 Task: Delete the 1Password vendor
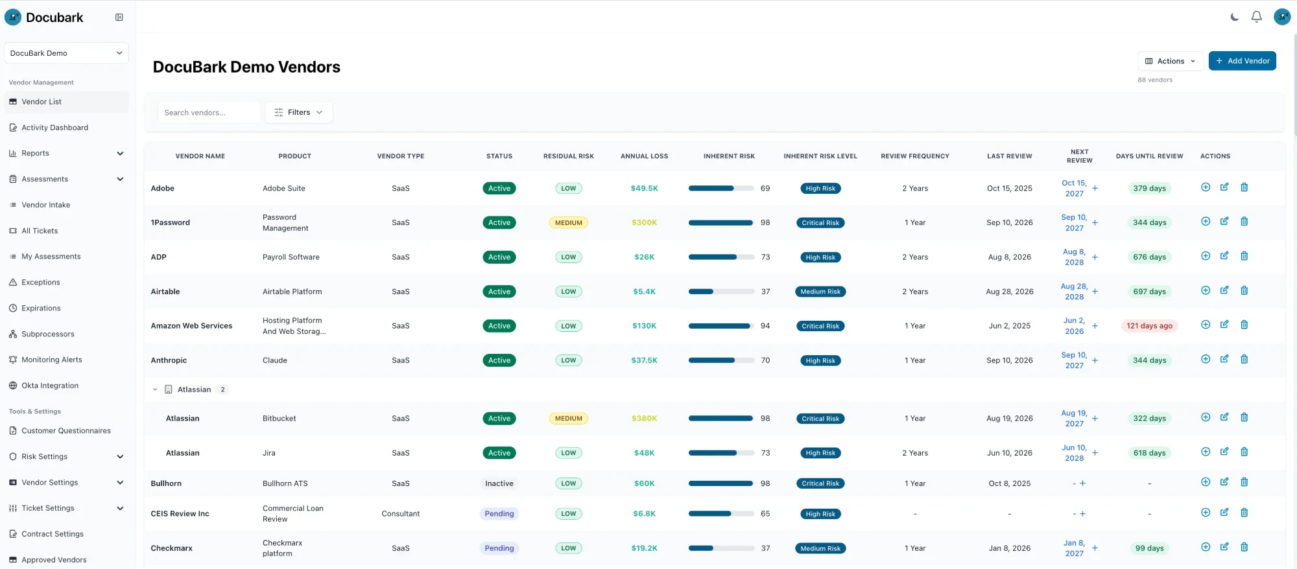click(1244, 222)
